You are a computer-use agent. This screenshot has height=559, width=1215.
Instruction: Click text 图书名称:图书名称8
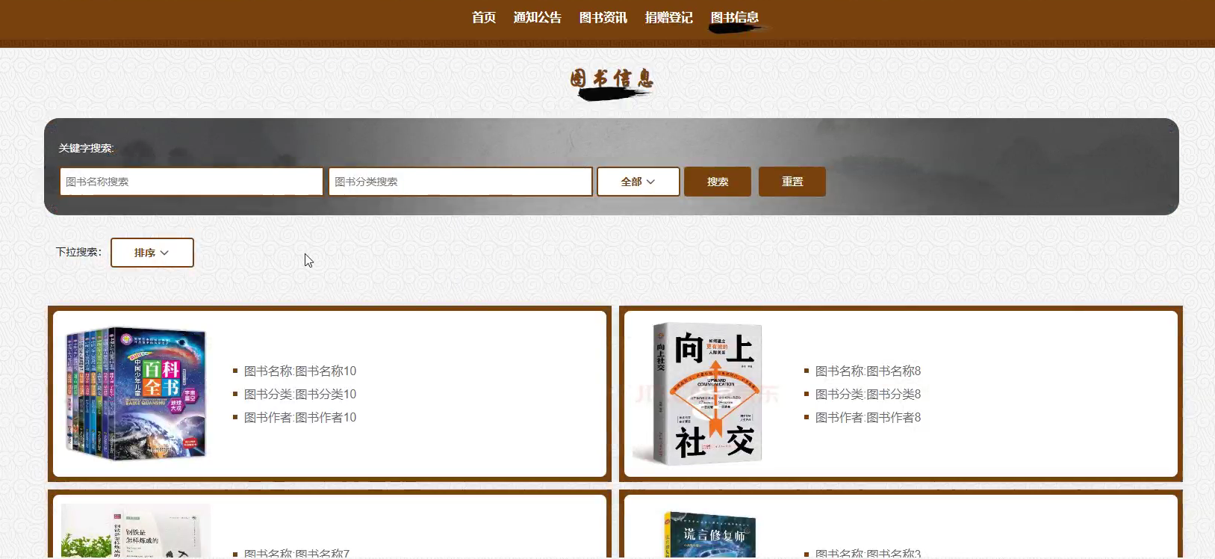[x=868, y=371]
